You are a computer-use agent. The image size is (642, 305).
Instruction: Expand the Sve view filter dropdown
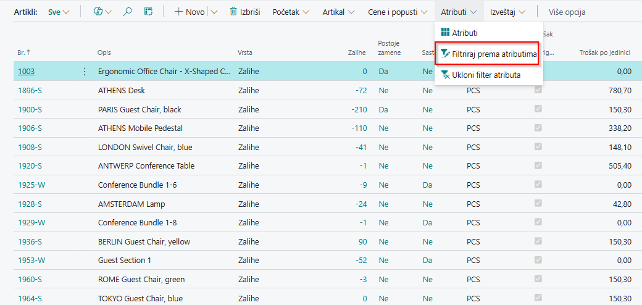tap(59, 12)
